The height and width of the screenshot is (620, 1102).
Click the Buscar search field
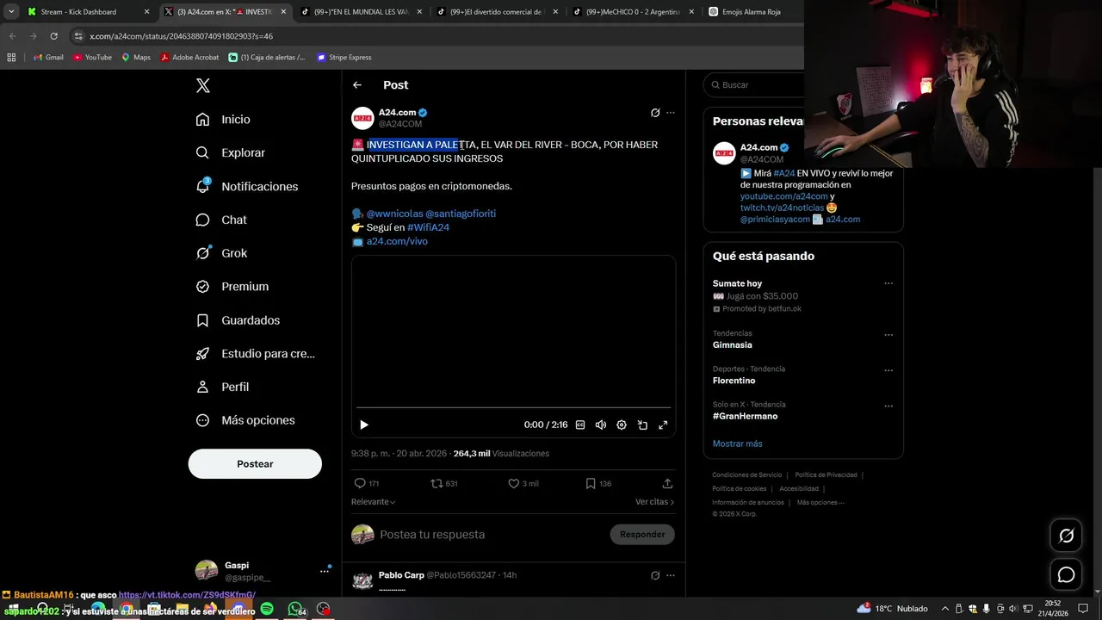tap(754, 85)
